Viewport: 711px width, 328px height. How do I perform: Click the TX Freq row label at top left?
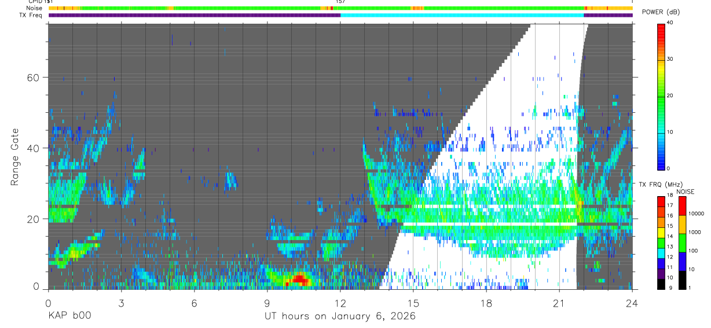[31, 15]
